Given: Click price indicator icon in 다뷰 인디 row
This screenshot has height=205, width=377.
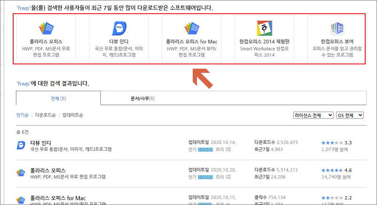Looking at the screenshot, I should tap(229, 150).
